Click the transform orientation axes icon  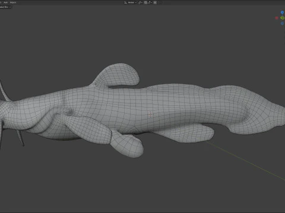click(x=126, y=2)
